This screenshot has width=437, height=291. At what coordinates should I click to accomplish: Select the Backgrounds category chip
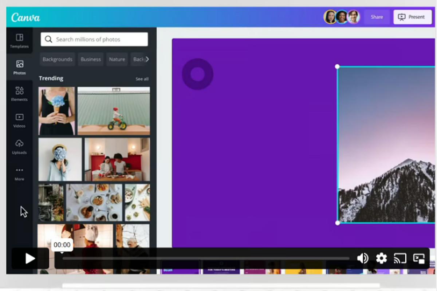point(57,59)
